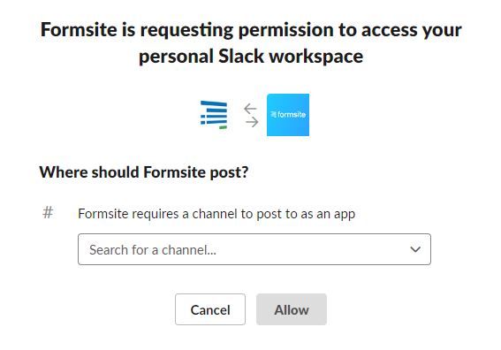This screenshot has height=350, width=501.
Task: Click "personal Slack workspace" title line
Action: coord(251,57)
